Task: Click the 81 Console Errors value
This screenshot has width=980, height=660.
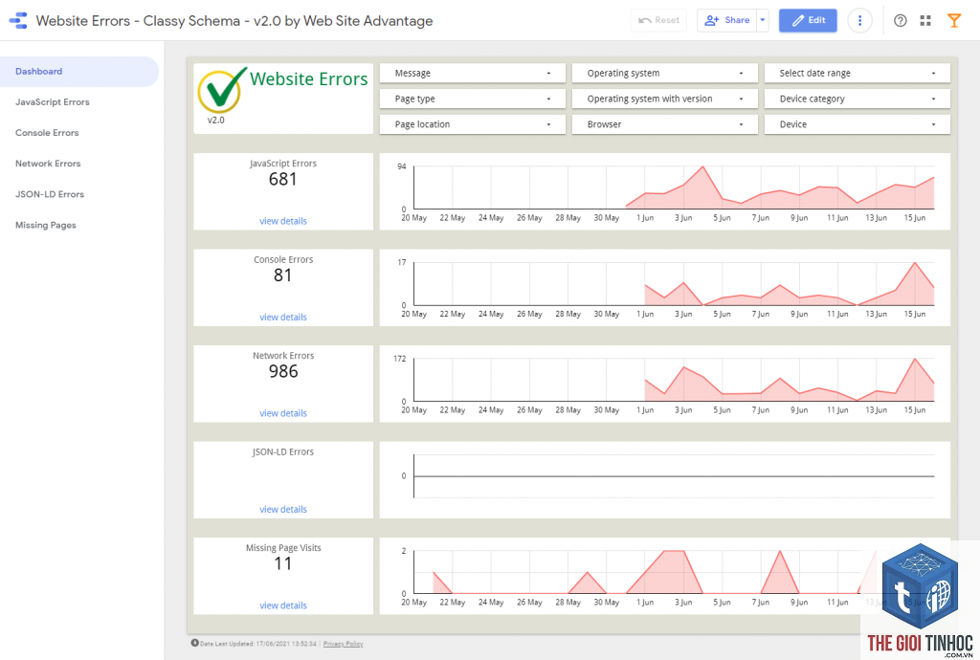Action: click(x=282, y=275)
